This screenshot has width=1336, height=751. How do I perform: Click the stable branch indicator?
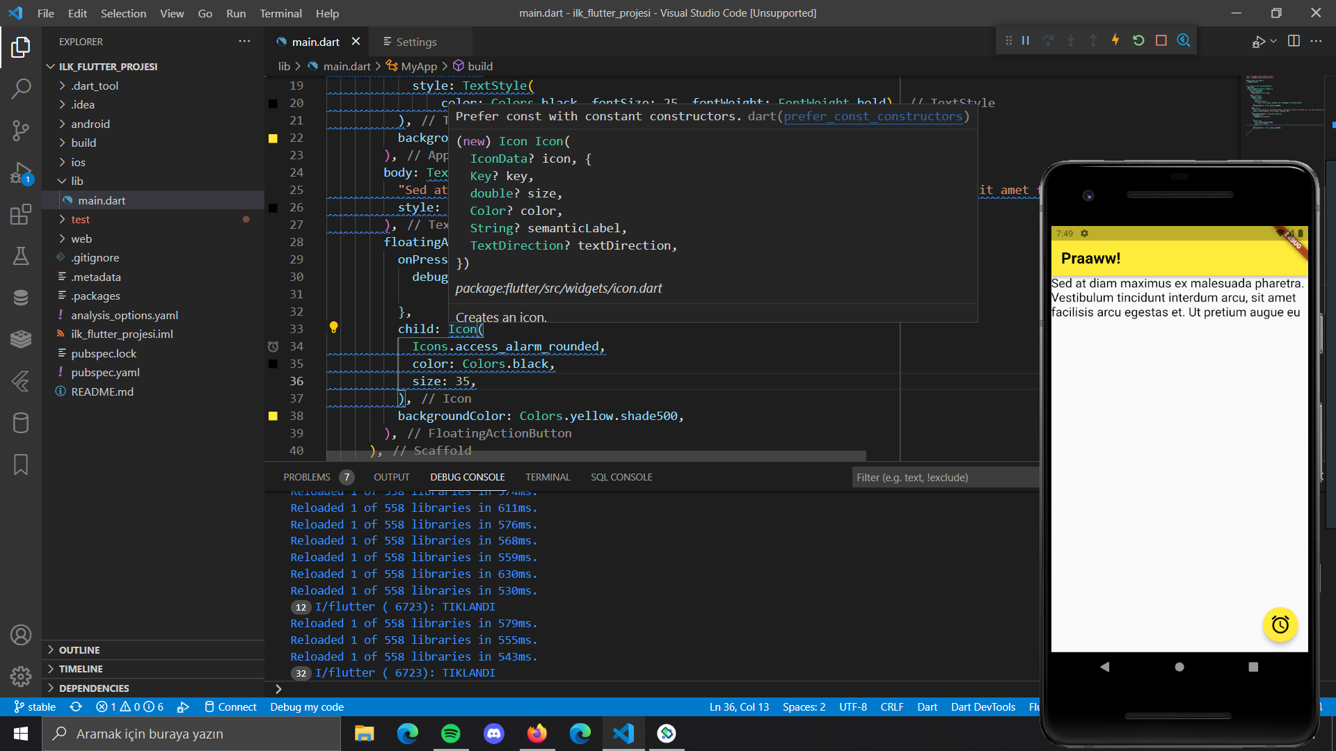(x=35, y=707)
